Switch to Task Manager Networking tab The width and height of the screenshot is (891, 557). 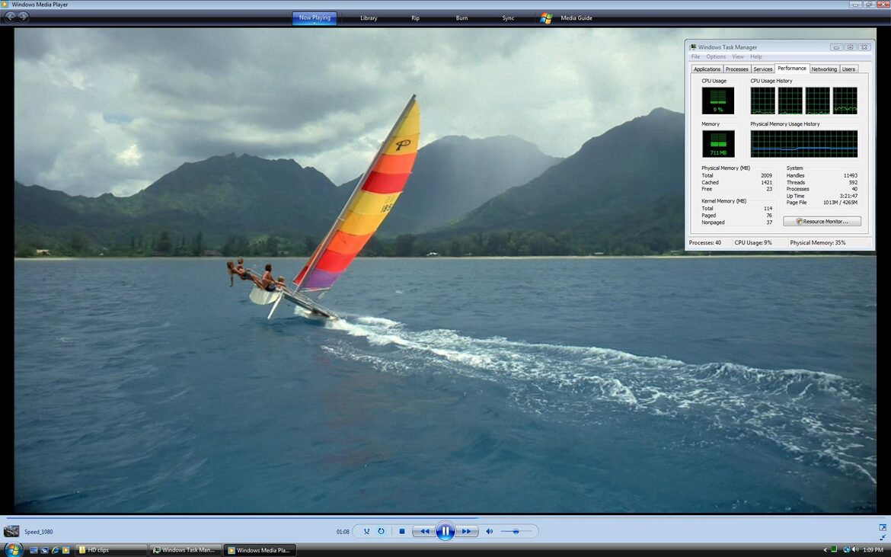click(x=824, y=69)
